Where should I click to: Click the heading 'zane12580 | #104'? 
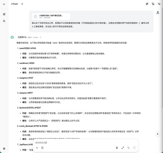(28, 48)
